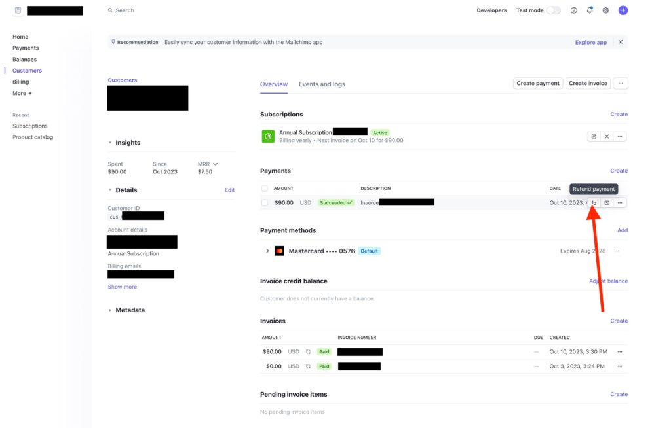Switch to the Events and logs tab

[322, 84]
